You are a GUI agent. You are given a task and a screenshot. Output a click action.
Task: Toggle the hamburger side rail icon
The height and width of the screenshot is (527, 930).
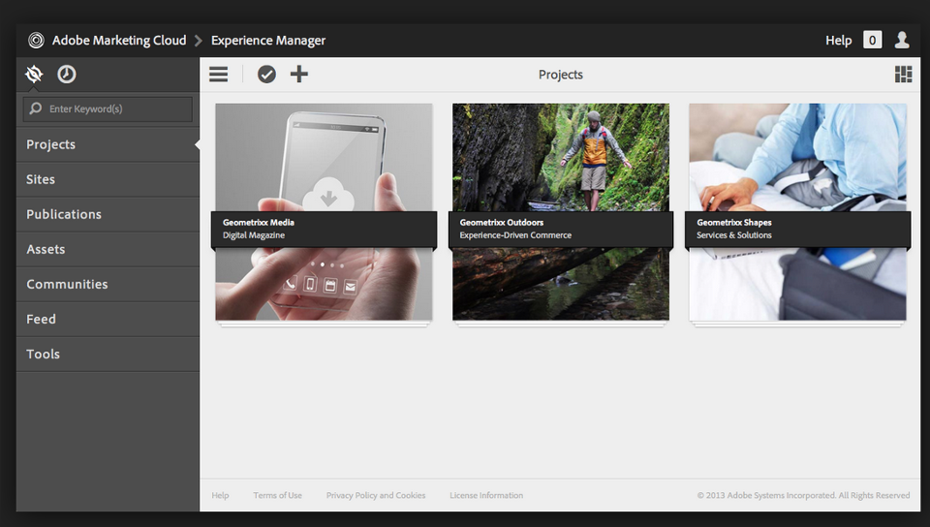(x=218, y=74)
